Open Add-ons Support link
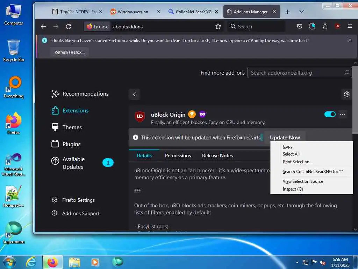The image size is (358, 269). 76,213
